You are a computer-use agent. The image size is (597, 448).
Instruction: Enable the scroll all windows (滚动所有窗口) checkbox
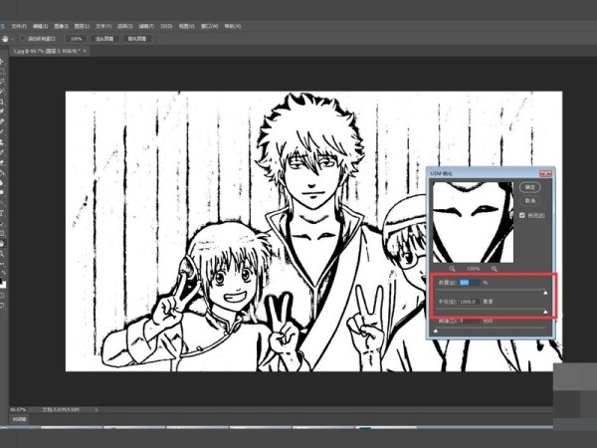20,38
